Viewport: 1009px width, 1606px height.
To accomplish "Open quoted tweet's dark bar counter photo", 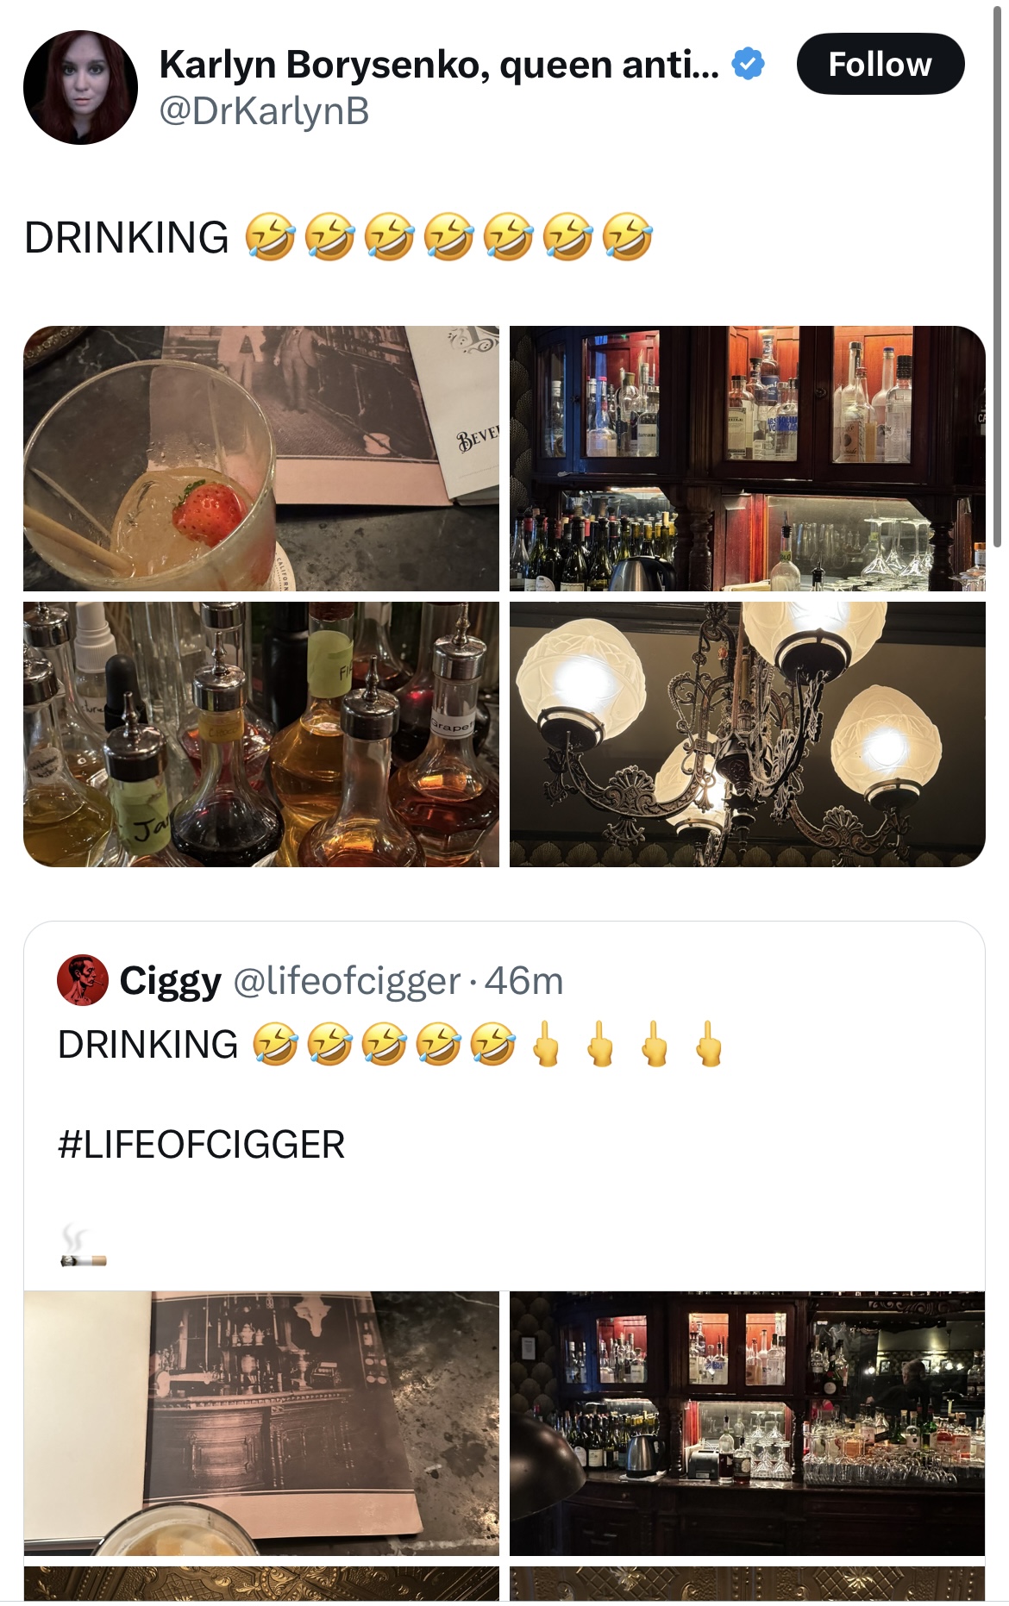I will click(747, 1423).
